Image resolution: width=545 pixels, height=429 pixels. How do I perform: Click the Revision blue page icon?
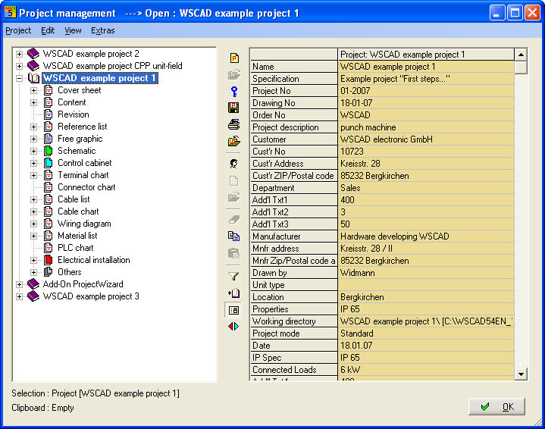pyautogui.click(x=49, y=114)
